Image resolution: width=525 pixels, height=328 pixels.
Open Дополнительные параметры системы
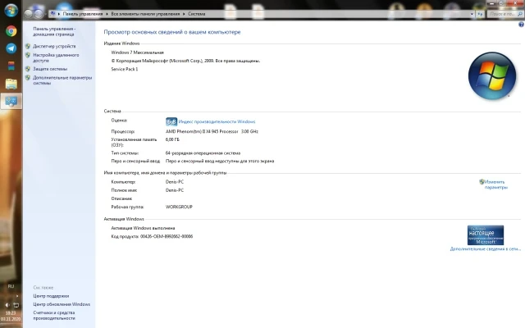click(x=62, y=80)
